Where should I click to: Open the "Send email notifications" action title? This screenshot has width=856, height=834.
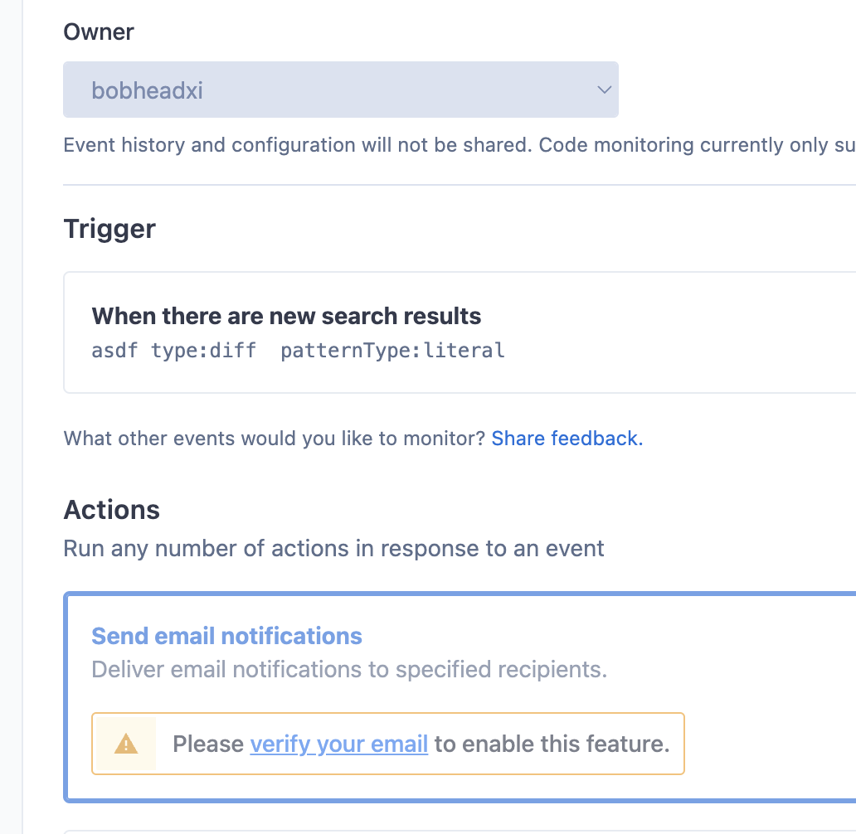(226, 636)
